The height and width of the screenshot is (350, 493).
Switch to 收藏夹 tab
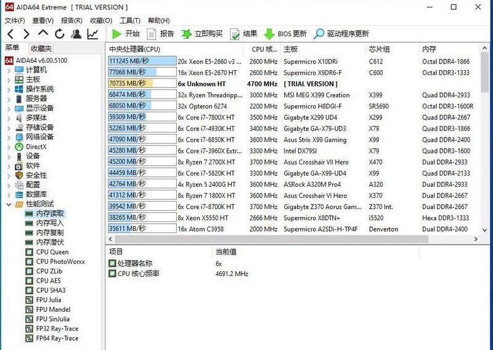pos(41,49)
